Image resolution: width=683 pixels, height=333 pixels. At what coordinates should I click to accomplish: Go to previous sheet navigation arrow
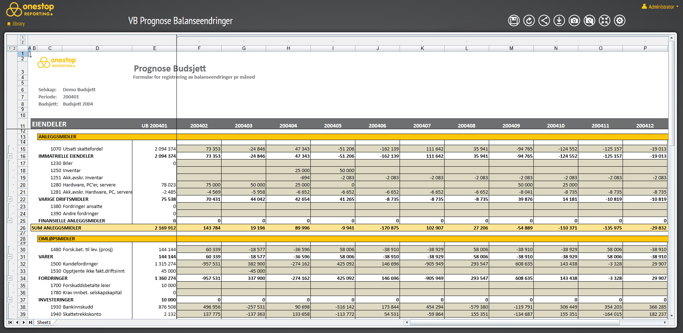(x=17, y=322)
